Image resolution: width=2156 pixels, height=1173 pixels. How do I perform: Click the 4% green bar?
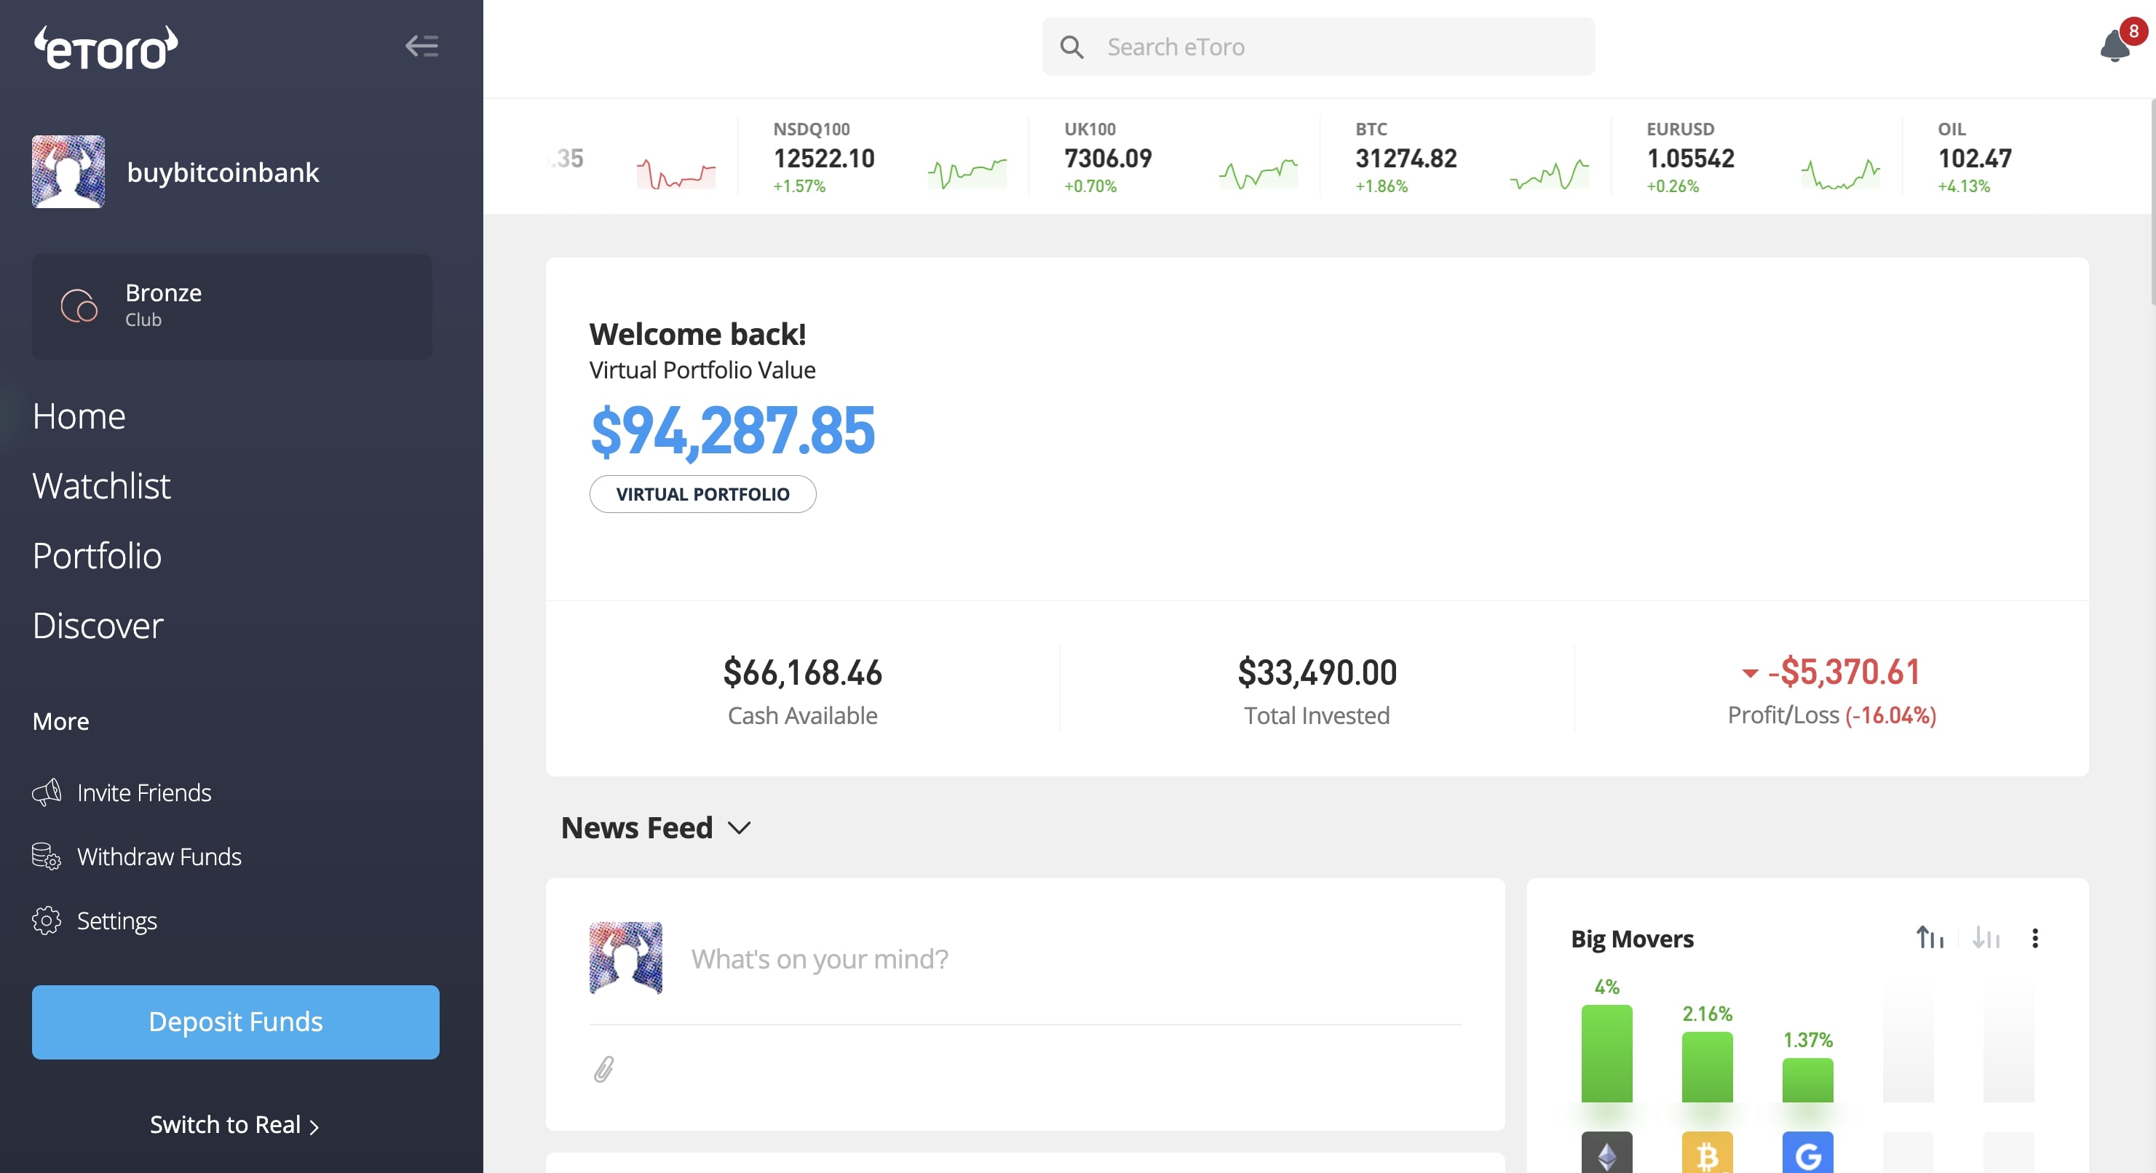point(1606,1052)
